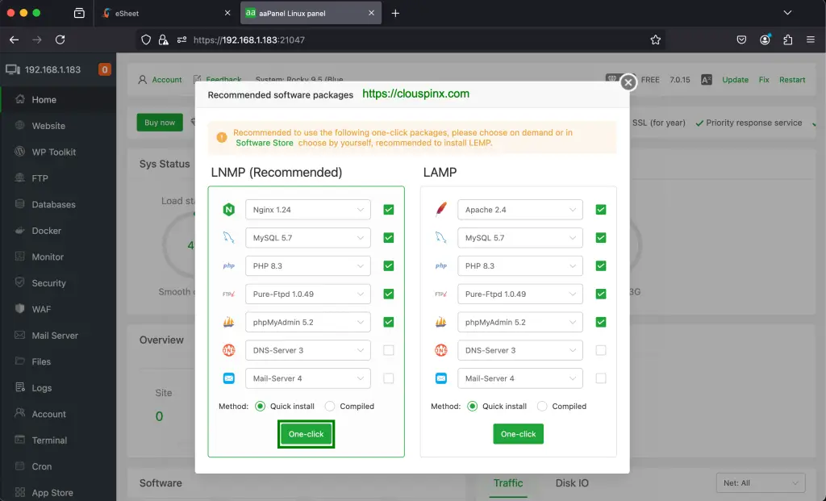Click the Apache feather icon in LAMP column

[x=440, y=209]
